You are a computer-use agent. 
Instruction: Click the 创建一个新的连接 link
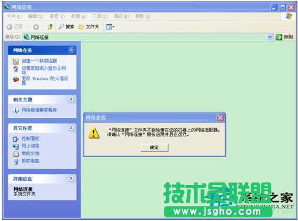pyautogui.click(x=39, y=61)
